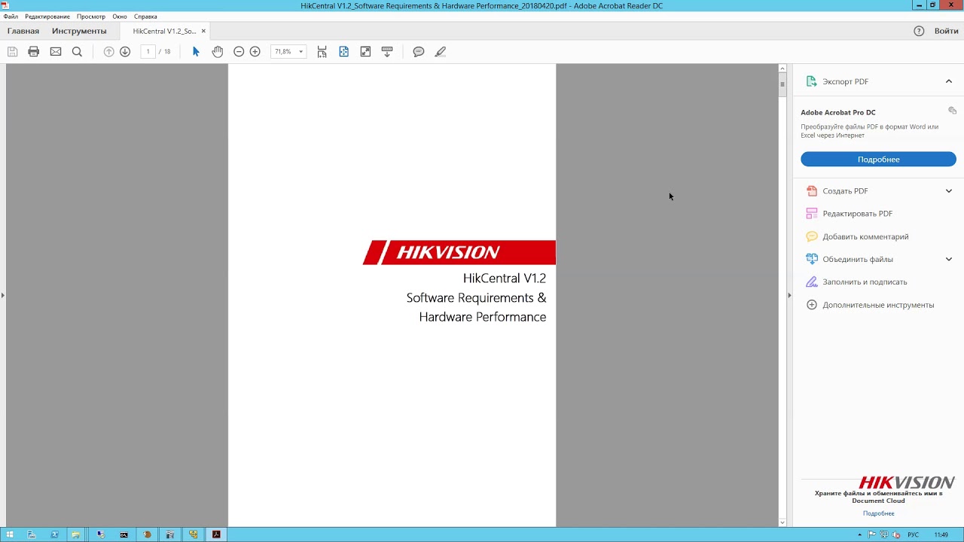This screenshot has width=964, height=542.
Task: Click the 11:49 system clock
Action: [941, 535]
